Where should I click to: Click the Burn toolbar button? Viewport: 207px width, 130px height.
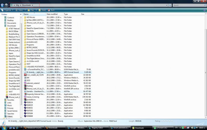click(x=51, y=10)
